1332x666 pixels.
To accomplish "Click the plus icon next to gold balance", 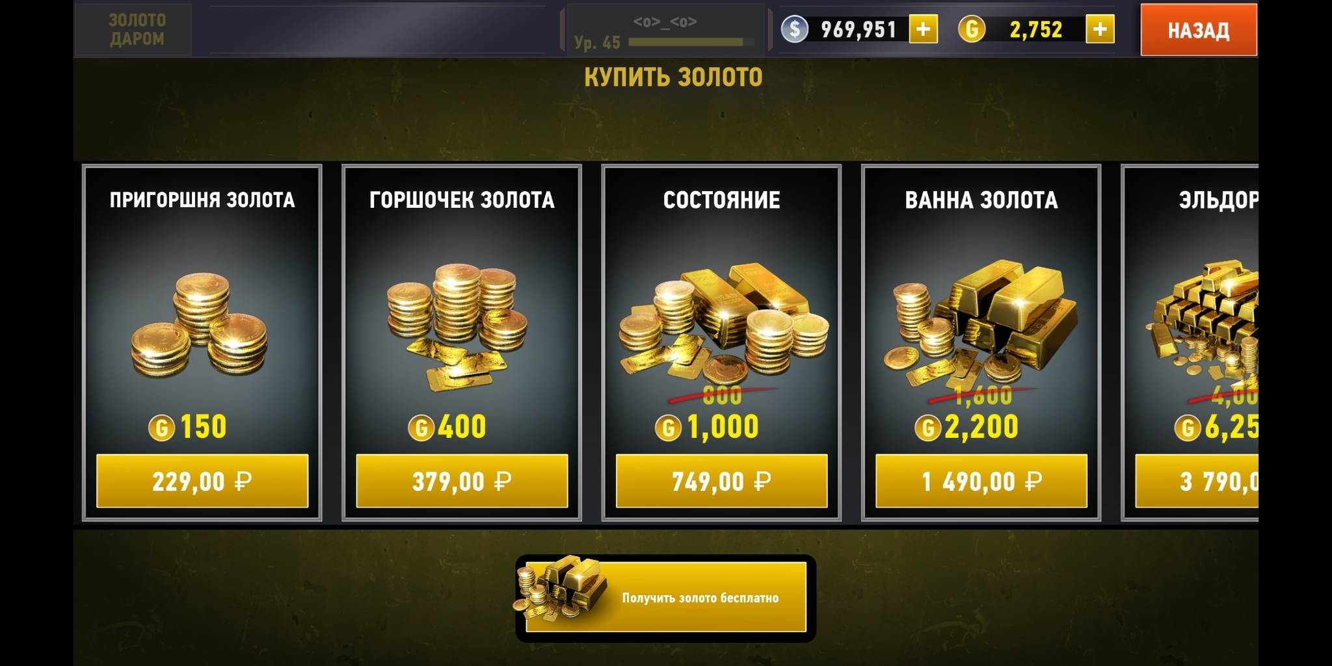I will click(x=1100, y=29).
